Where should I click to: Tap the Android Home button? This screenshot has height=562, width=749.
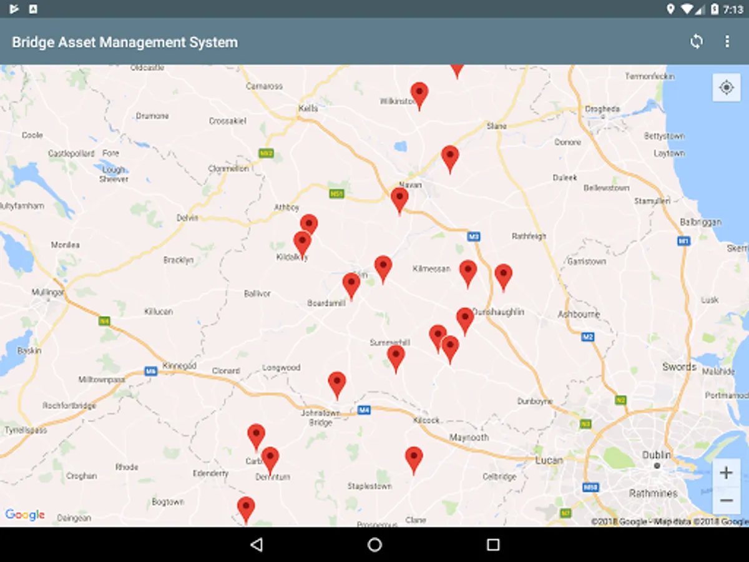(x=374, y=545)
